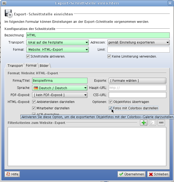
Task: Choose language in Sprache dropdown
Action: coord(60,88)
